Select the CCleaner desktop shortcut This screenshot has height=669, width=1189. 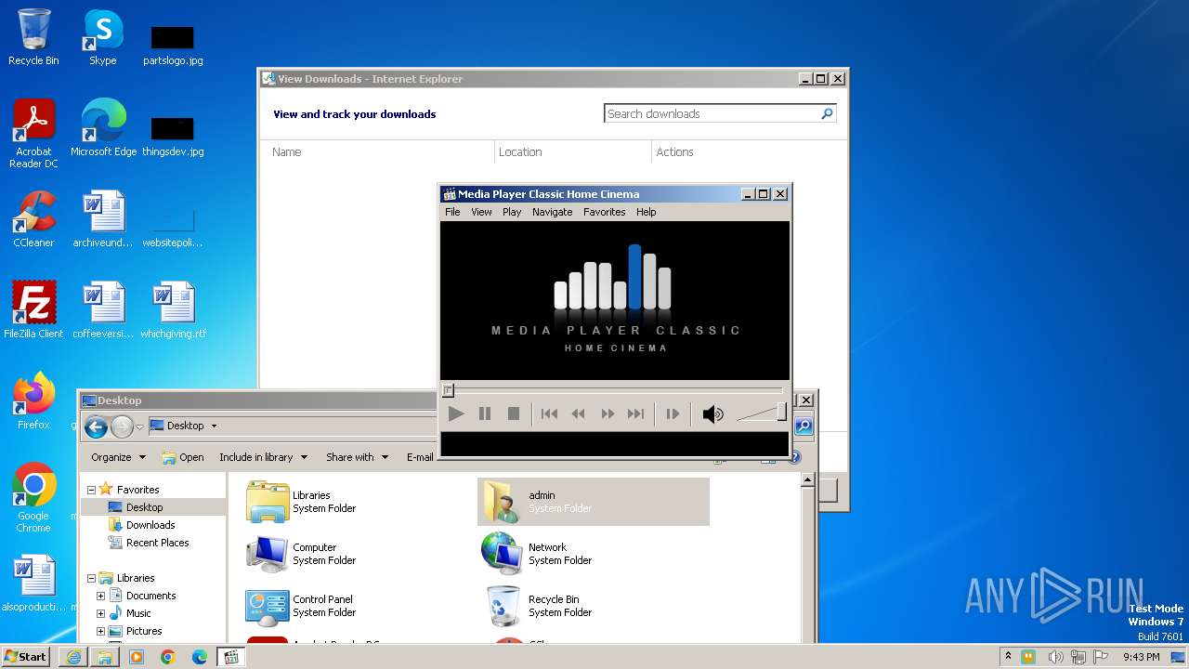pyautogui.click(x=33, y=219)
